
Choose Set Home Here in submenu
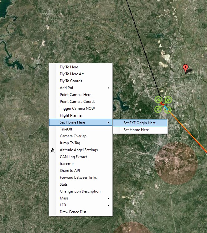[136, 130]
